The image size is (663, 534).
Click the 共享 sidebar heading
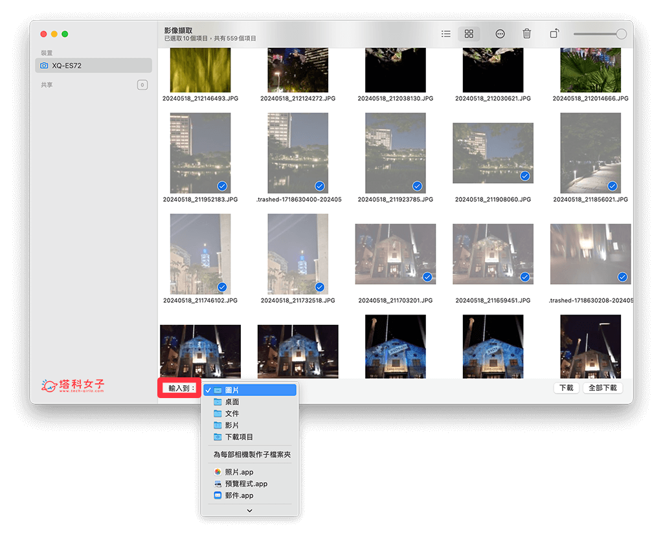pyautogui.click(x=47, y=85)
